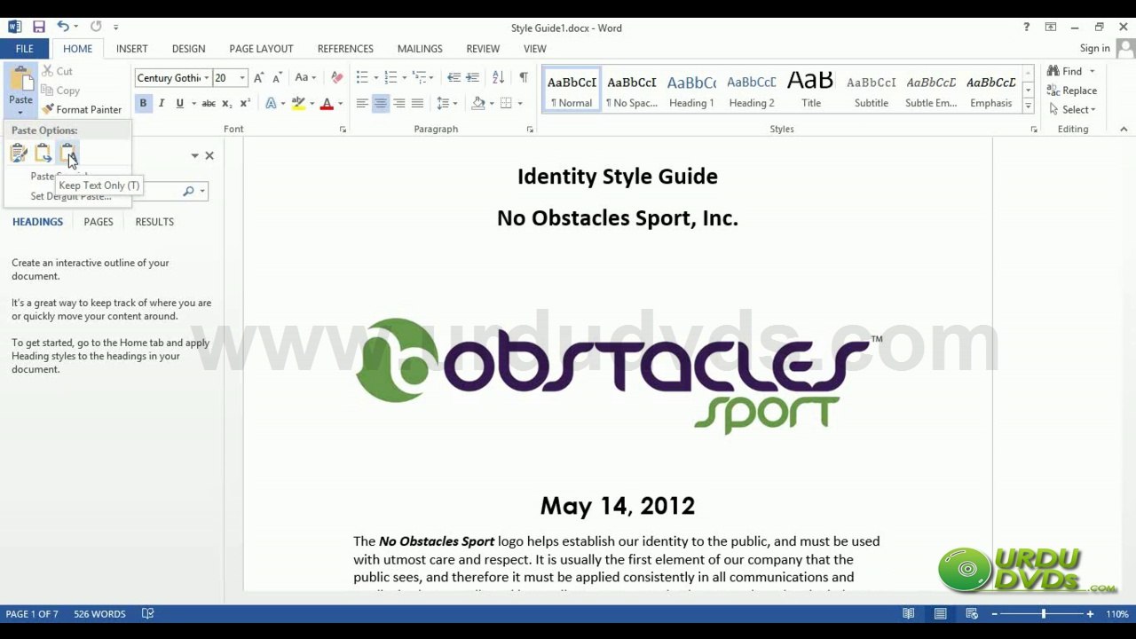This screenshot has width=1136, height=639.
Task: Apply the Title style
Action: (x=811, y=91)
